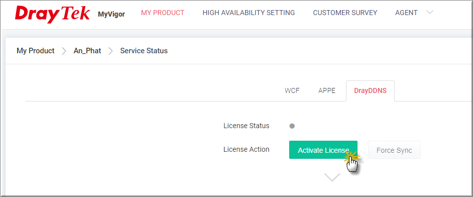Open the MY PRODUCT menu

[x=163, y=13]
